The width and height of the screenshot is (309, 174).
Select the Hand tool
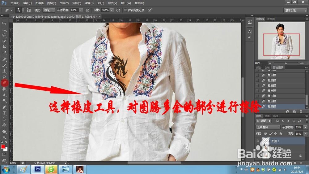click(4, 131)
